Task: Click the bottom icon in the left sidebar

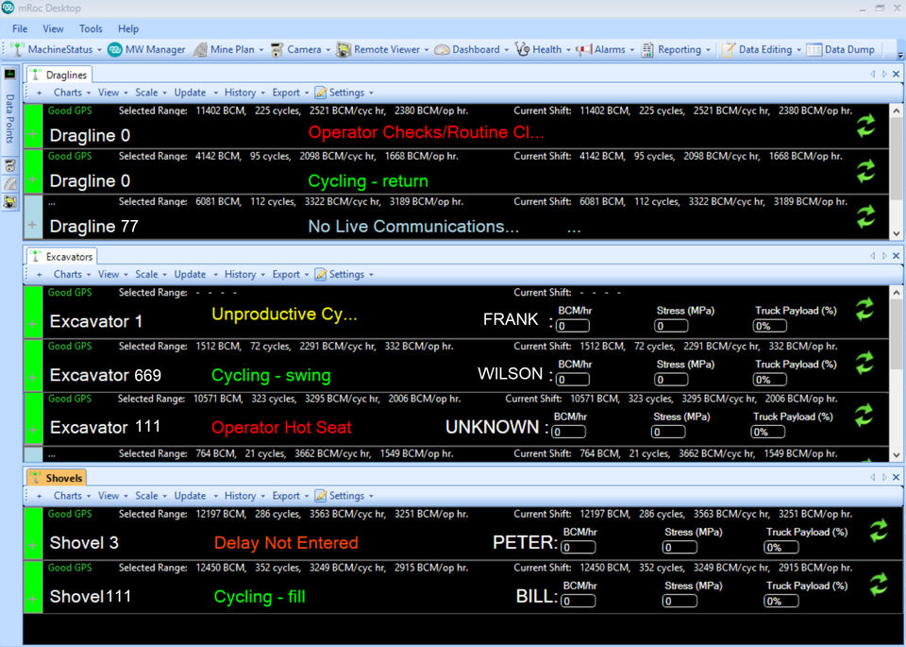Action: 9,202
